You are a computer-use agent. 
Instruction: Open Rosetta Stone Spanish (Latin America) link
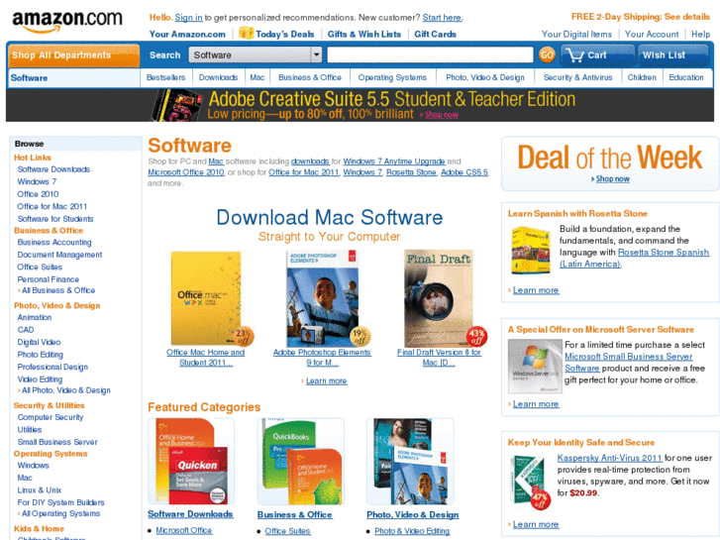pos(635,259)
